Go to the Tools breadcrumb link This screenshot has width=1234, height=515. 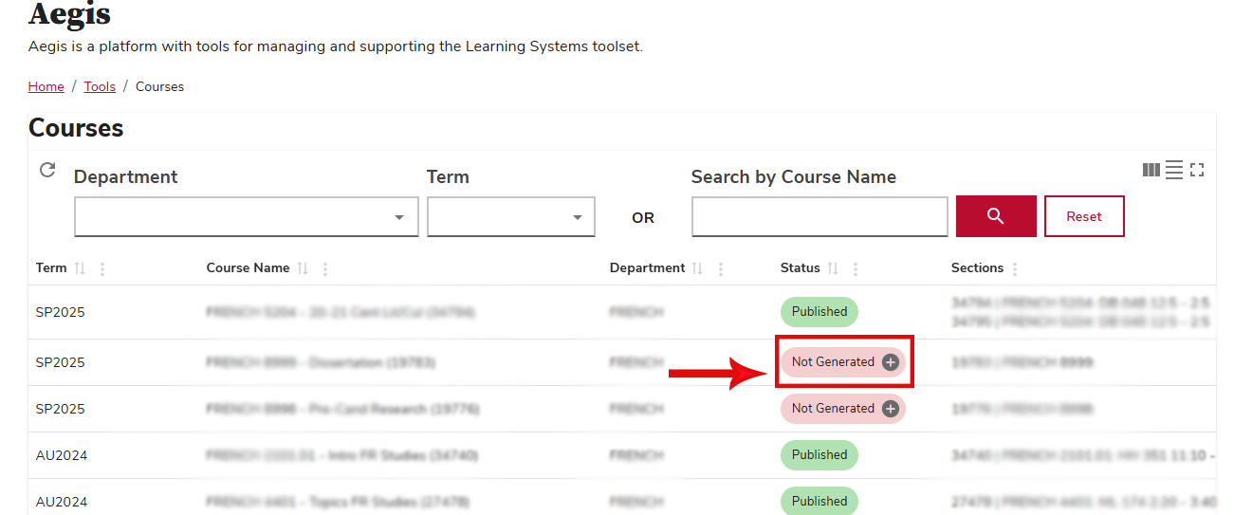[x=100, y=86]
